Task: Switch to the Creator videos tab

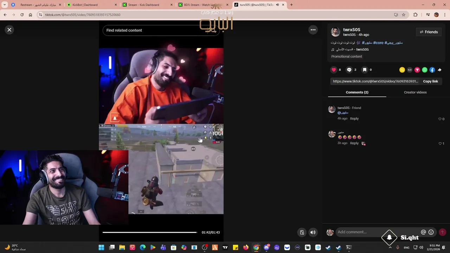Action: (x=415, y=92)
